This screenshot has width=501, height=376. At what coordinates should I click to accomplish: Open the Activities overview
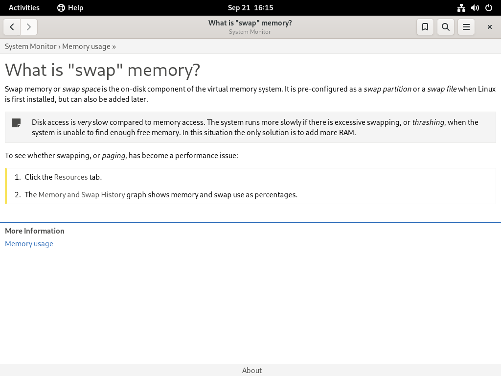coord(24,8)
